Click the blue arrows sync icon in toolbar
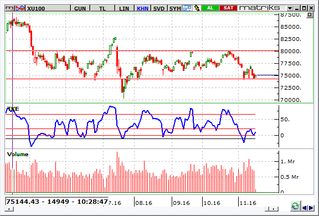This screenshot has height=216, width=319. pyautogui.click(x=187, y=8)
